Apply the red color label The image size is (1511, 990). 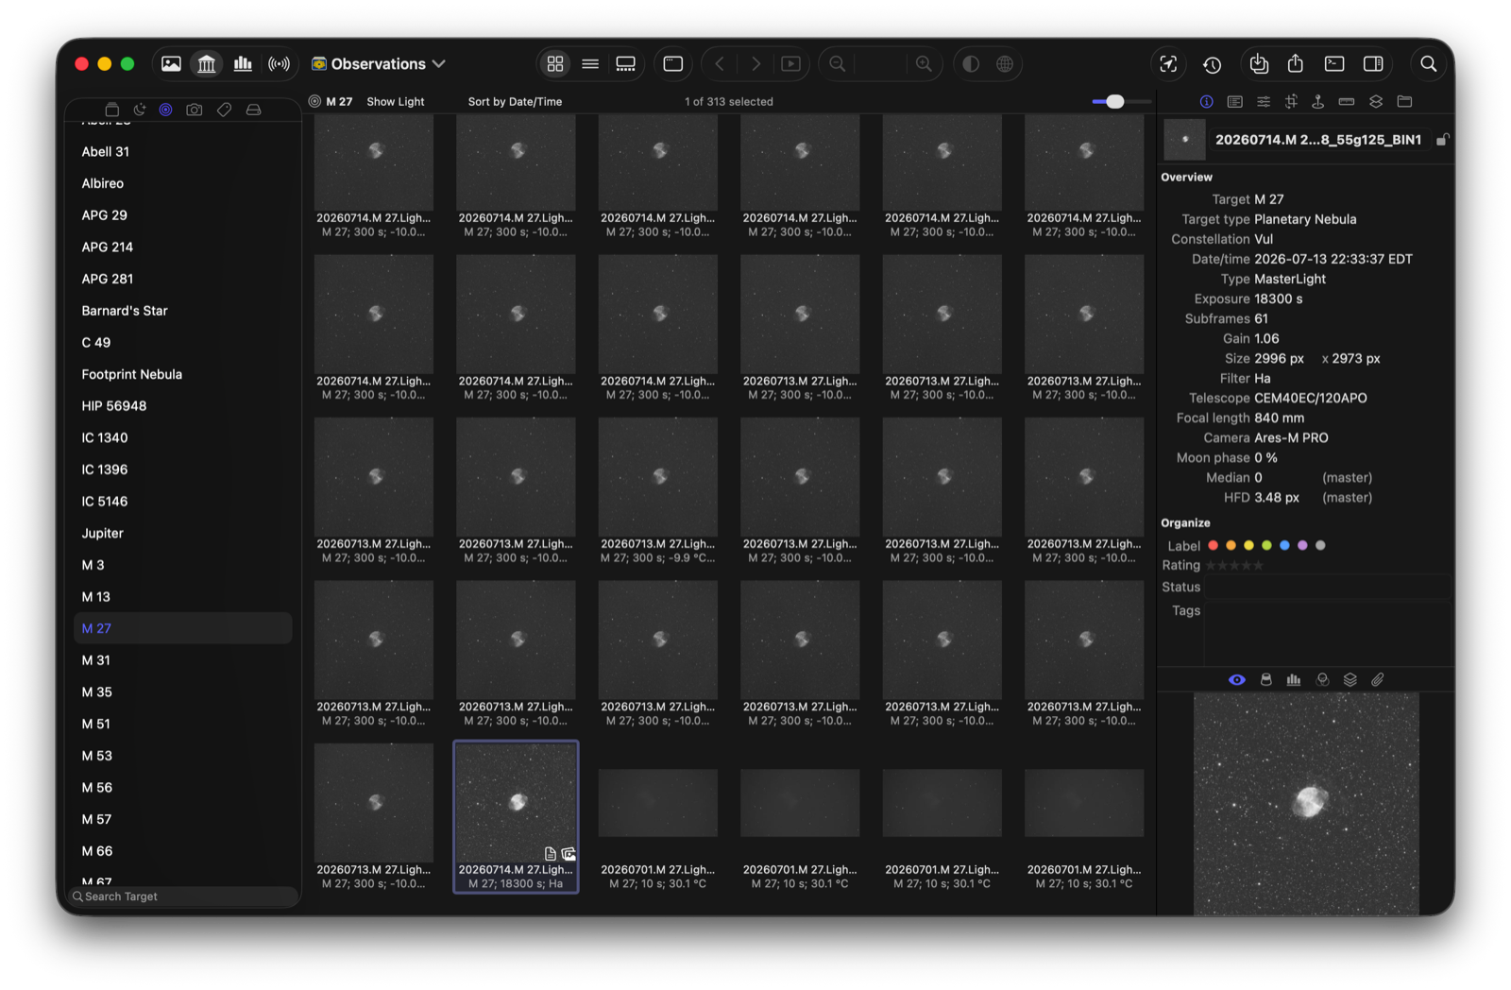[1214, 545]
